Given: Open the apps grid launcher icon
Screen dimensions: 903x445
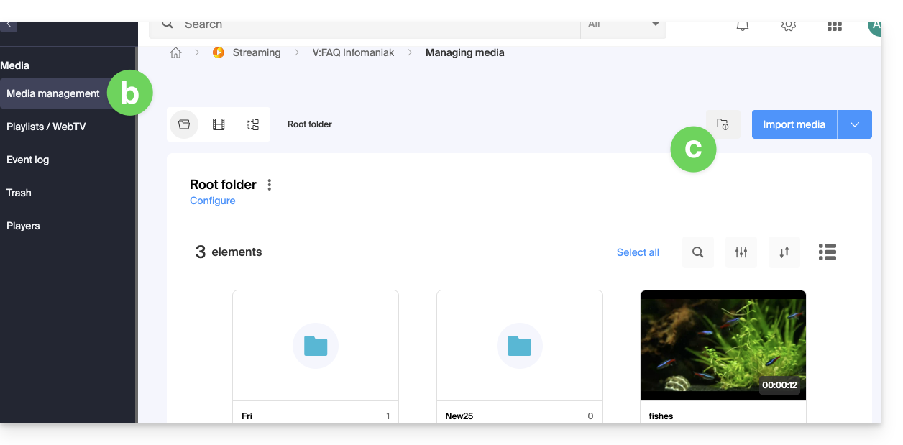Looking at the screenshot, I should tap(835, 26).
